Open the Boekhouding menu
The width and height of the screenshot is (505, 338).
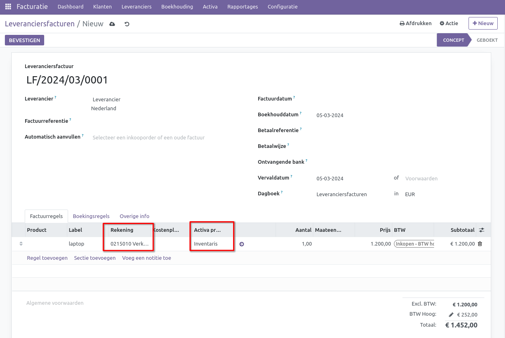click(177, 7)
